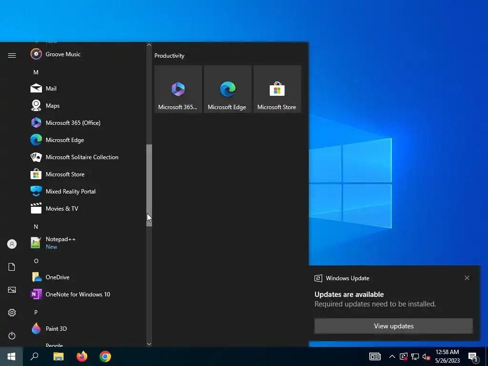Viewport: 488px width, 366px height.
Task: Open News and interests taskbar icon
Action: 375,356
